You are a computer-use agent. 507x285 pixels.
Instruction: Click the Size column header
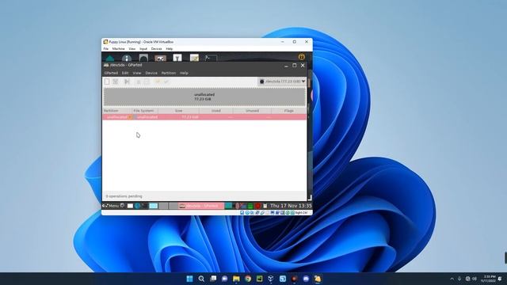[x=178, y=111]
